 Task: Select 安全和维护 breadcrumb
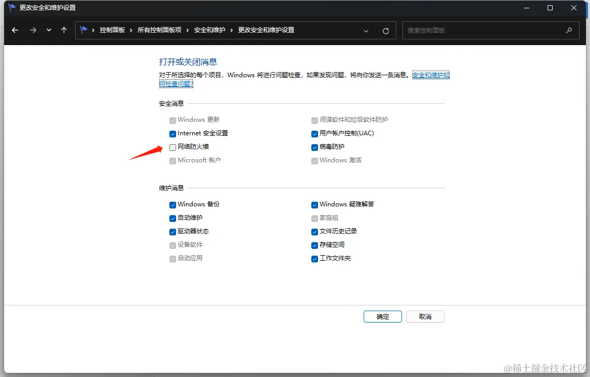[x=210, y=30]
